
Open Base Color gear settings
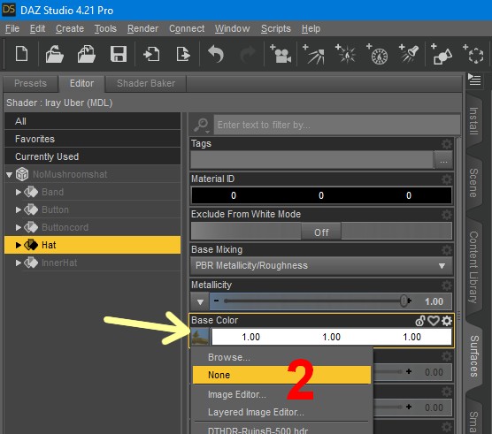(447, 321)
